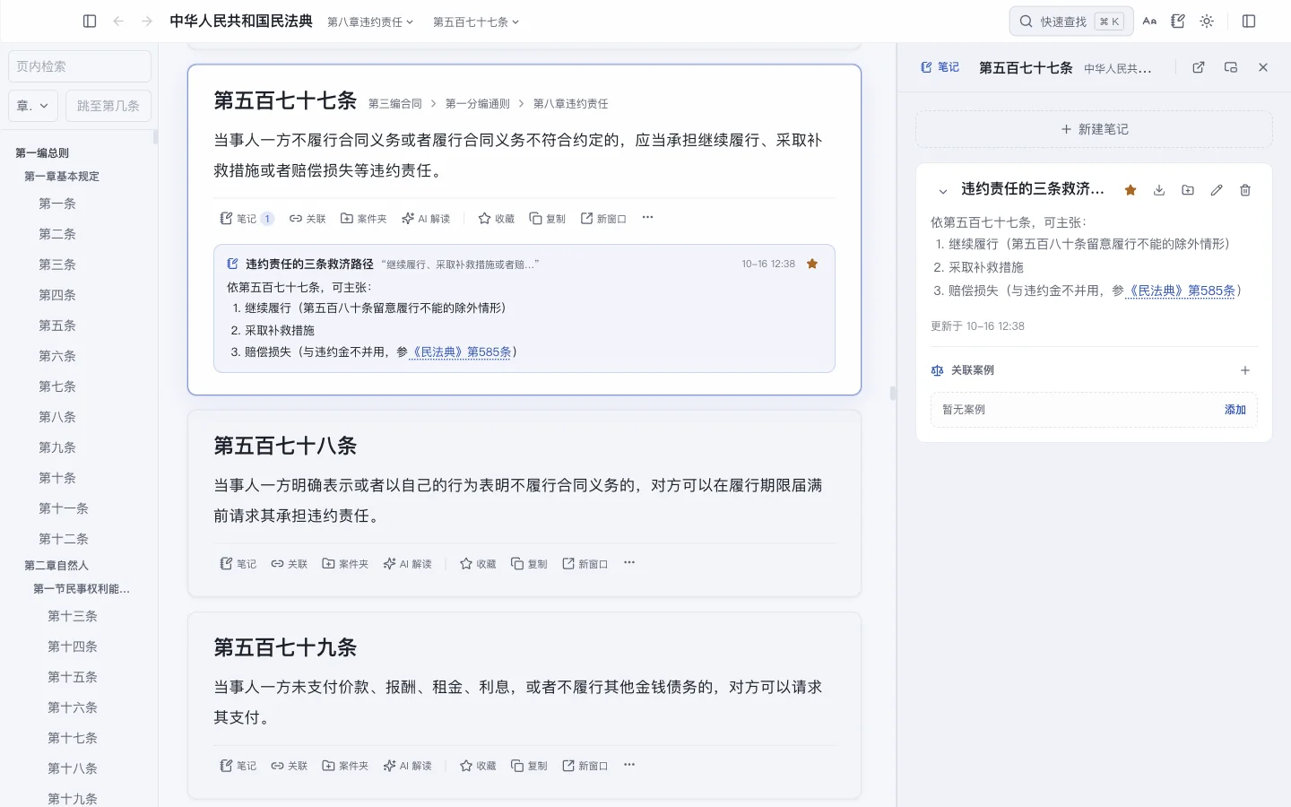Collapse the note with chevron

point(942,191)
